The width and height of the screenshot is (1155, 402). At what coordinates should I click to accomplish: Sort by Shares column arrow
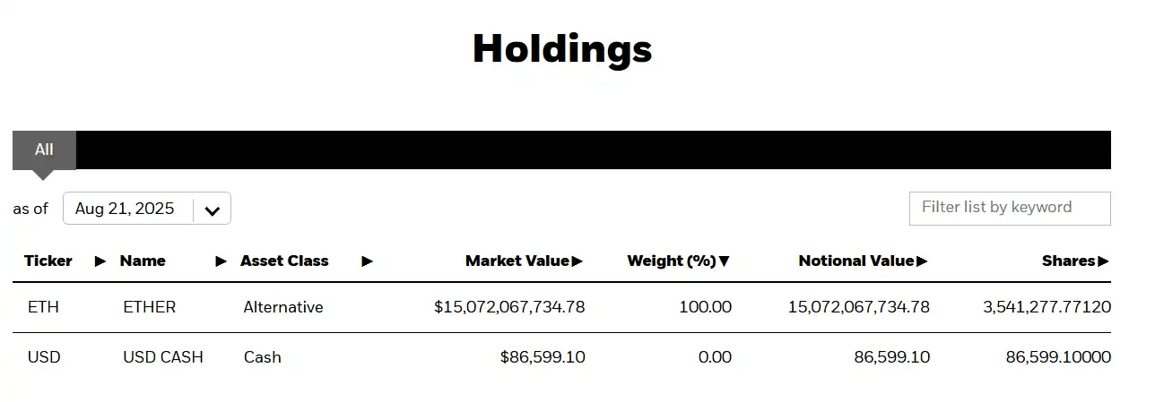(1104, 261)
